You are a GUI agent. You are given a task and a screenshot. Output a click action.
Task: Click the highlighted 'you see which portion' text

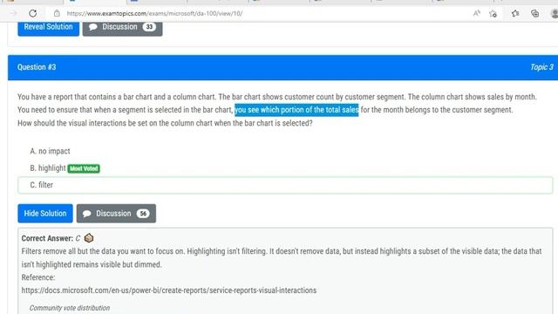(296, 110)
